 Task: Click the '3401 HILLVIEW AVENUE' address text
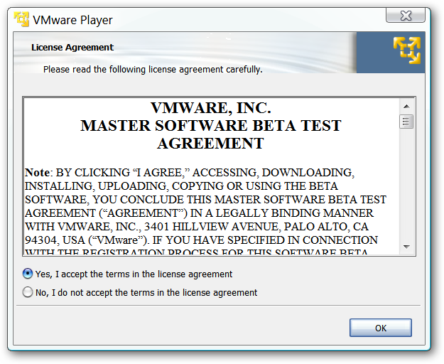coord(211,227)
